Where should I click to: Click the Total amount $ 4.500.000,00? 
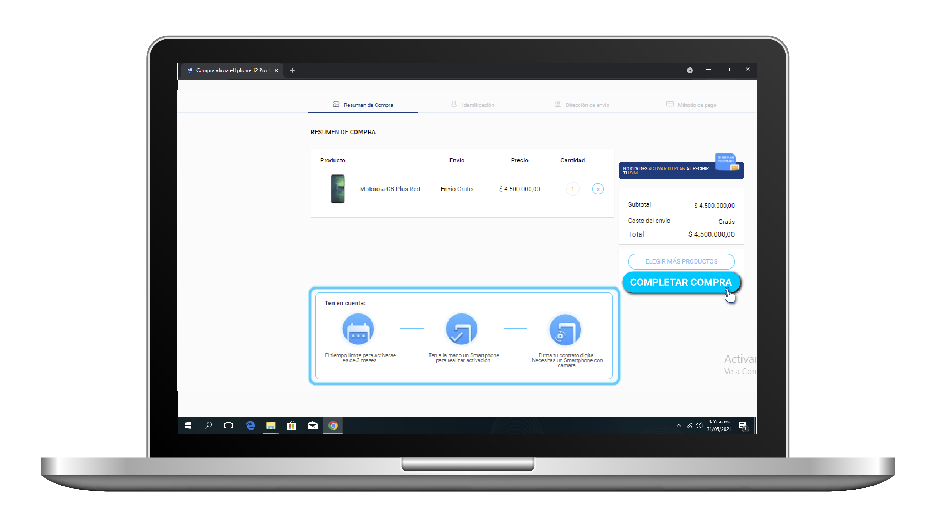point(711,234)
